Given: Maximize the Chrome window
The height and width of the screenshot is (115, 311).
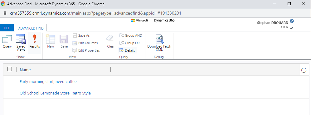Looking at the screenshot, I should click(289, 4).
